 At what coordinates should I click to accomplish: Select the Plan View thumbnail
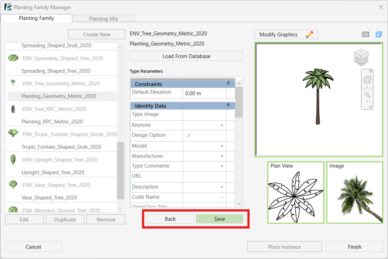(x=295, y=192)
